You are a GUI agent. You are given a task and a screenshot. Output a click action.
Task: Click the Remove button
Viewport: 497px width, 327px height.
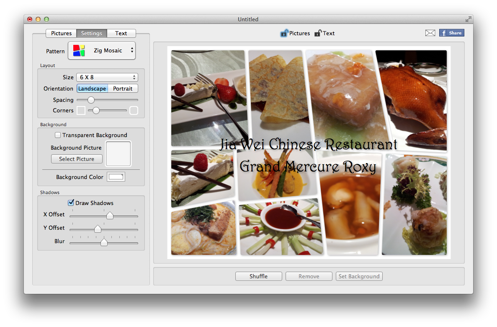click(309, 276)
